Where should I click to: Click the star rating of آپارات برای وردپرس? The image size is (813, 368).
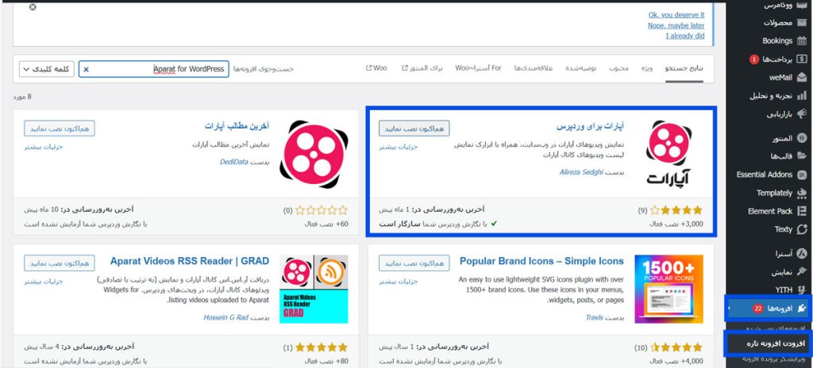pyautogui.click(x=676, y=210)
